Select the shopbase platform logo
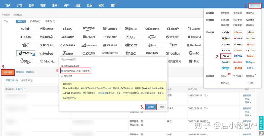This screenshot has height=136, width=264. 110,45
